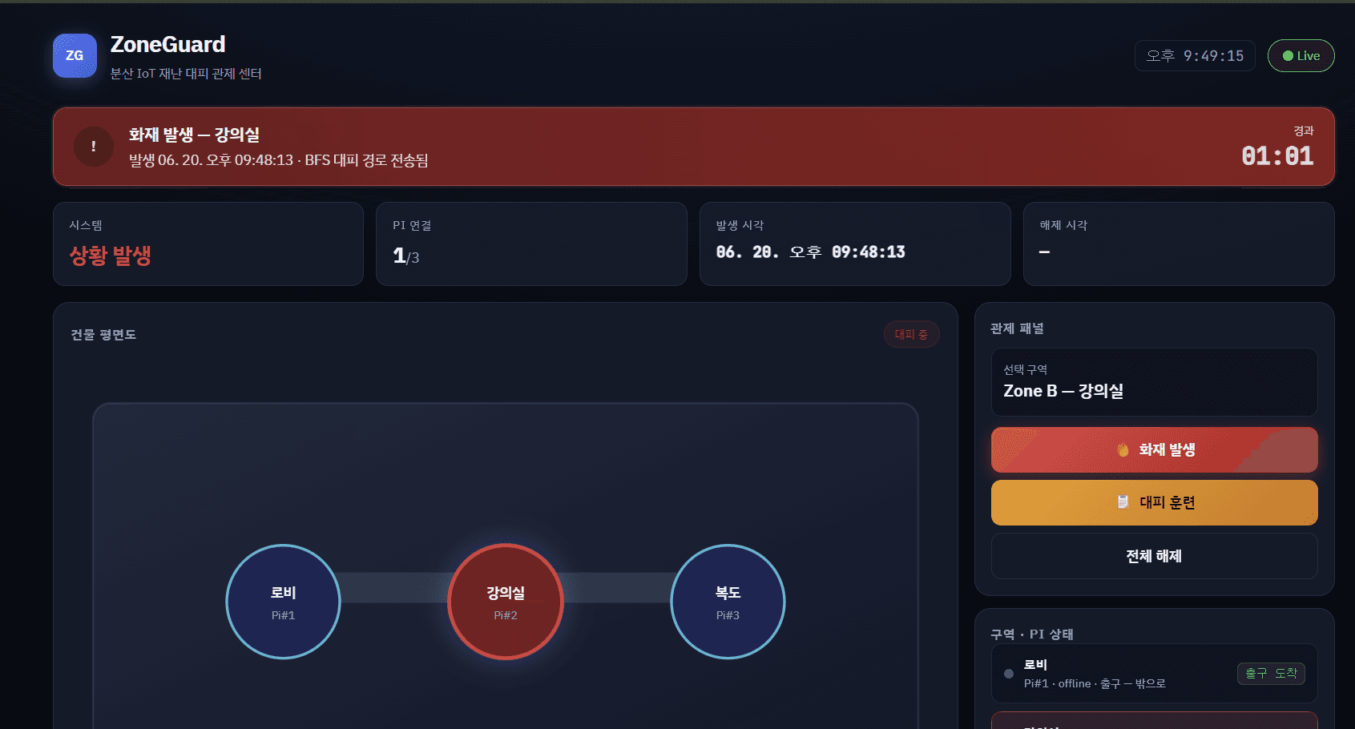
Task: Select the 로비 Pi#1 zone node
Action: (x=283, y=602)
